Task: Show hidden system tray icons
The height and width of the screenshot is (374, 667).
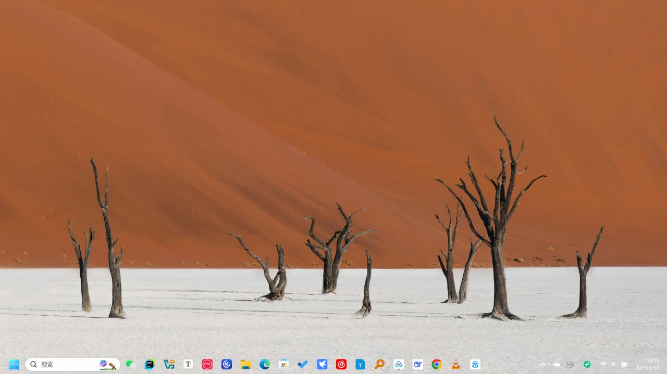Action: tap(543, 364)
